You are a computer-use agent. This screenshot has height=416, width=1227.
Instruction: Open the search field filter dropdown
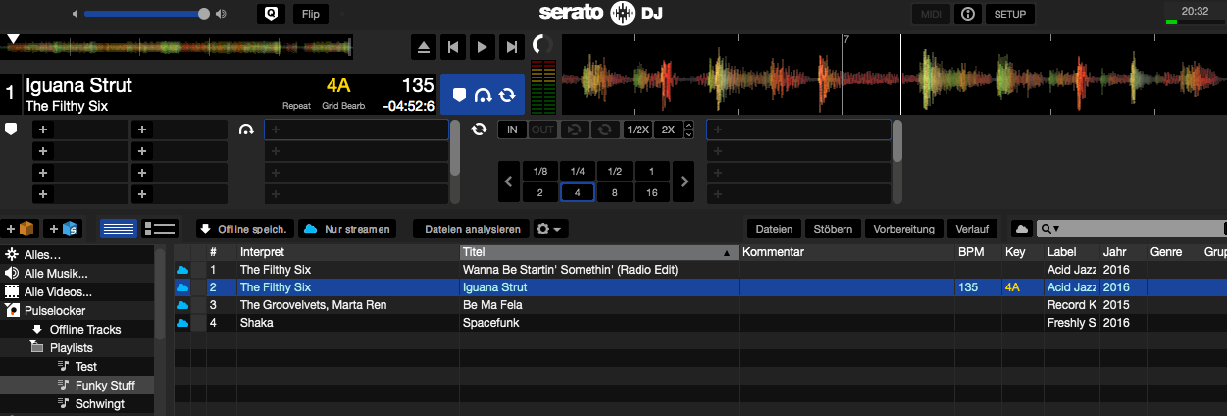1050,229
